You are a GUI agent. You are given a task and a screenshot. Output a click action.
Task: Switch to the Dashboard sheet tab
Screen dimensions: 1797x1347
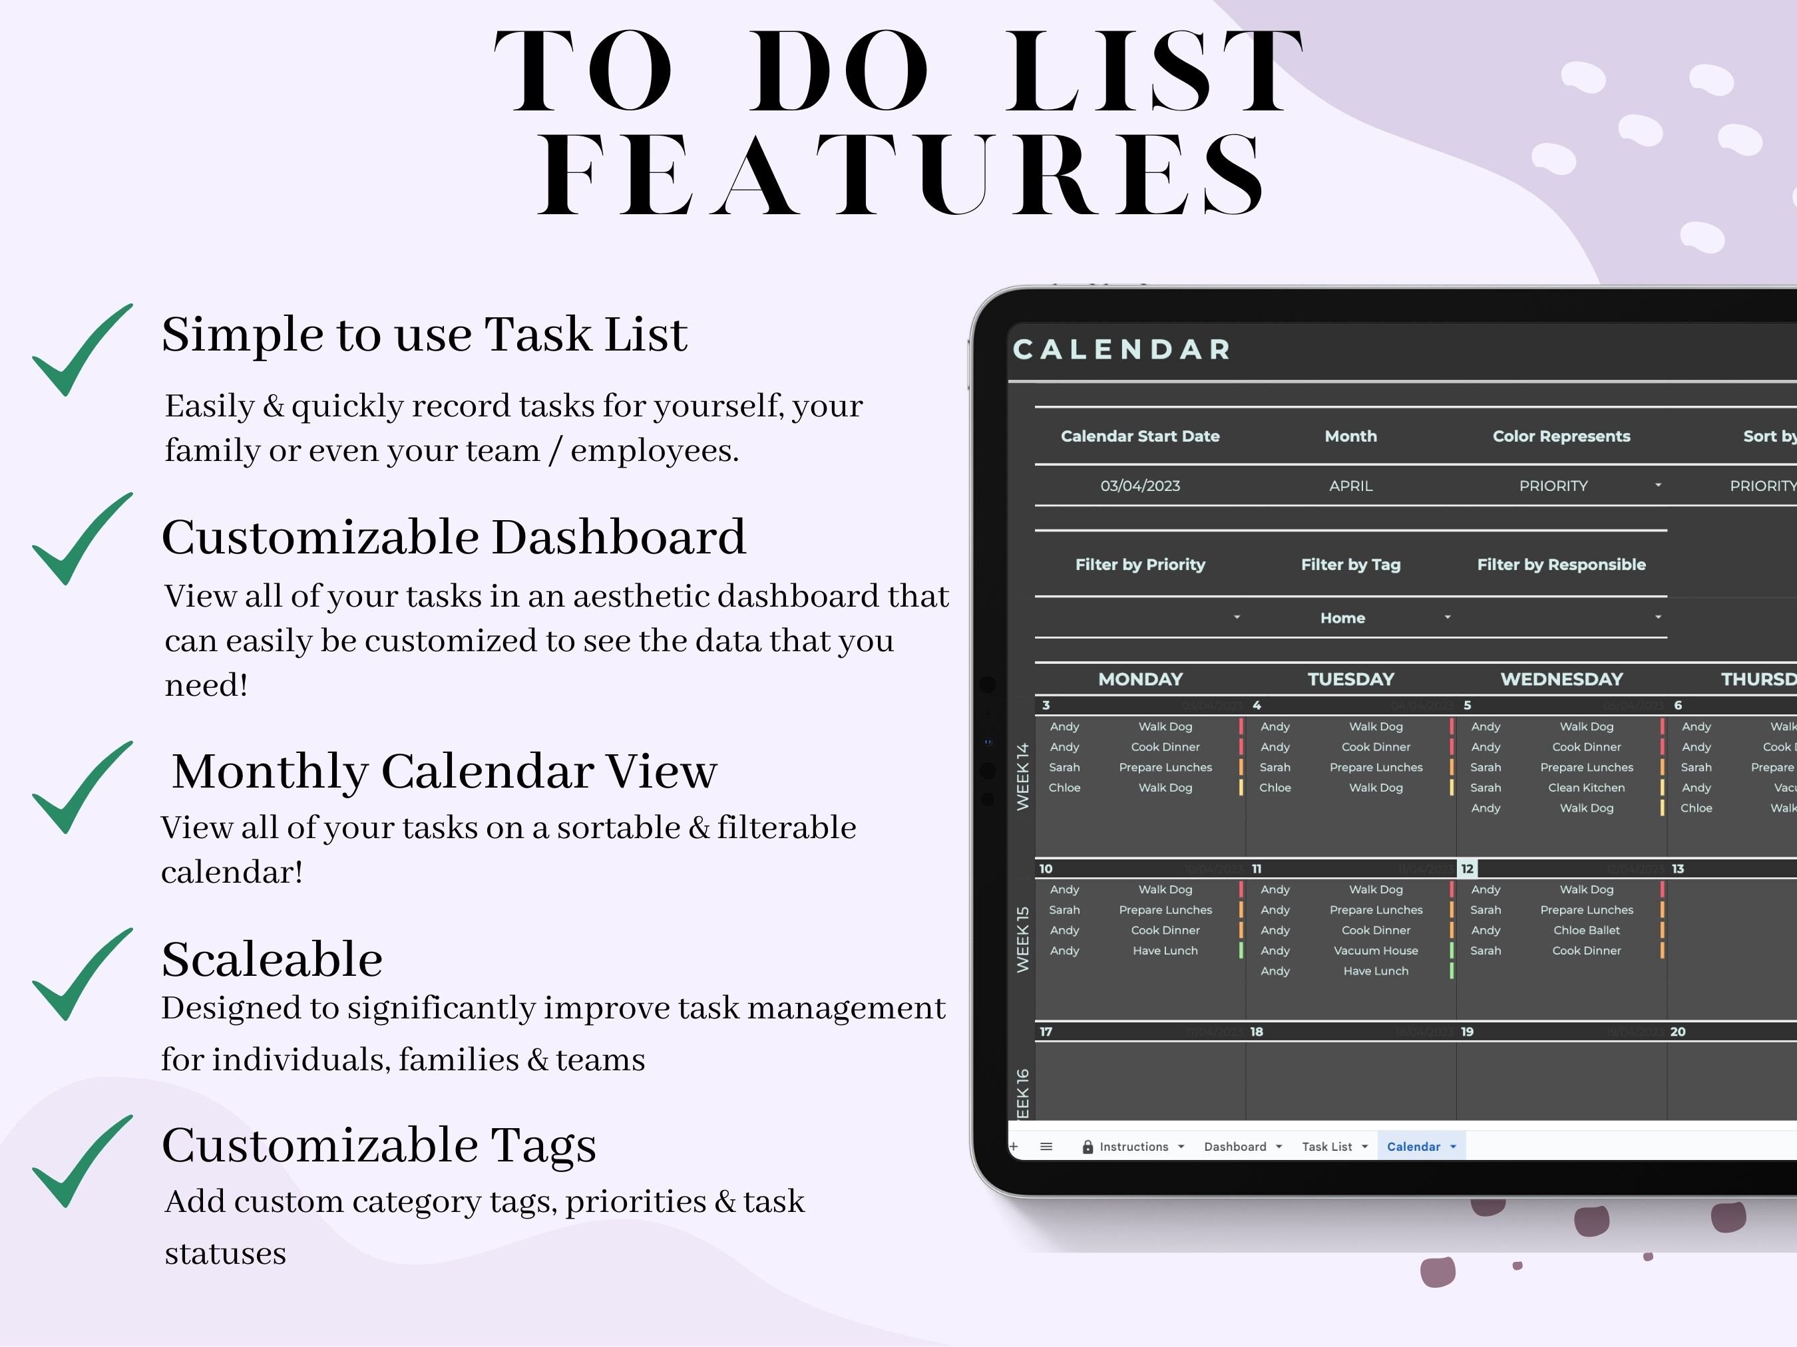1236,1147
